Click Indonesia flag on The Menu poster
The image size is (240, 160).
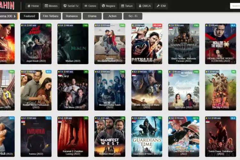point(60,75)
